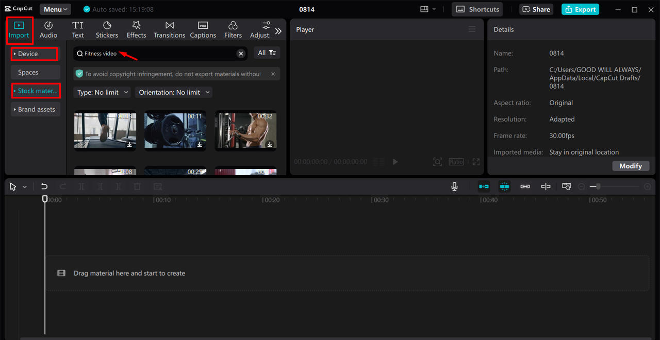Viewport: 660px width, 340px height.
Task: Click the track film-strip icon
Action: coord(61,273)
